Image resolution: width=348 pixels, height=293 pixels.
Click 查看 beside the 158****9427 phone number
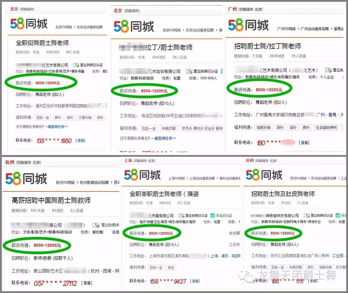[195, 281]
